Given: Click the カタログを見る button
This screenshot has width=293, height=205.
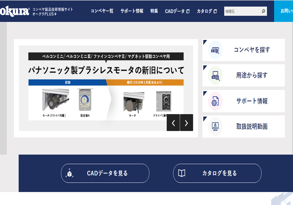Looking at the screenshot, I should [x=217, y=173].
